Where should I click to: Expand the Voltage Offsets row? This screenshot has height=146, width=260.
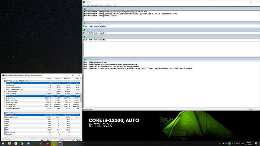(4, 92)
